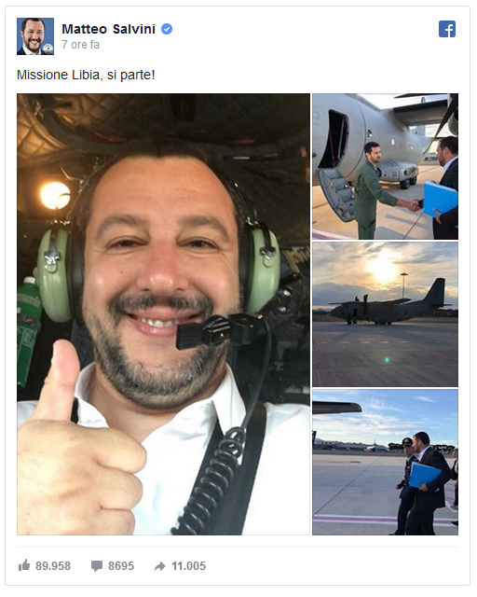Click the sun in the runway photo
The width and height of the screenshot is (477, 597).
point(382,268)
